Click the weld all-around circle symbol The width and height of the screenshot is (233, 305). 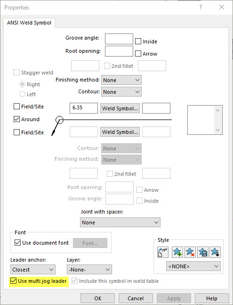[59, 120]
